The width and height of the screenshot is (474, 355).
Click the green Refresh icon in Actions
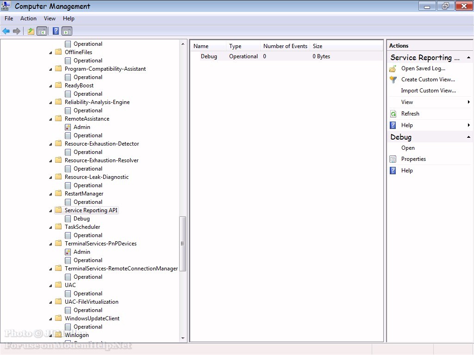pyautogui.click(x=393, y=114)
